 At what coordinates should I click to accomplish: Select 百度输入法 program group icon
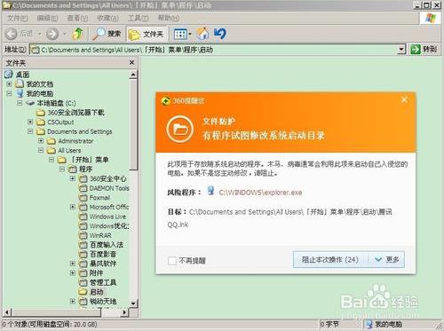pos(83,245)
